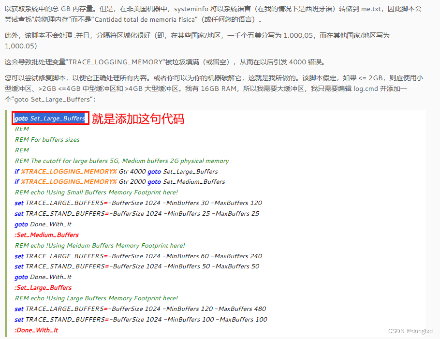Viewport: 440px width, 339px height.
Task: Click the "Using Large Buffers Memory Footprint" comment
Action: point(96,298)
